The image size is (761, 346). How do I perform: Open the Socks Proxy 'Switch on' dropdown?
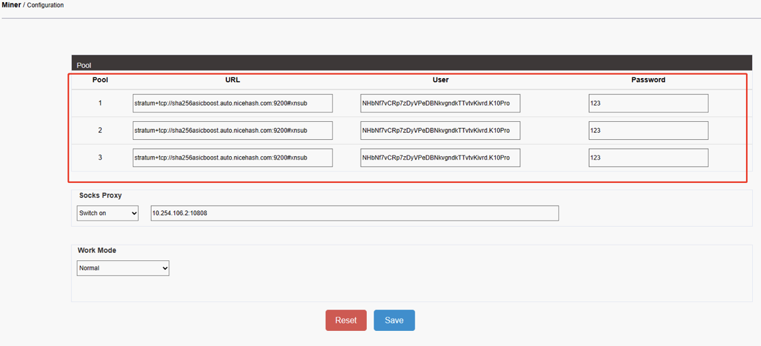coord(108,213)
